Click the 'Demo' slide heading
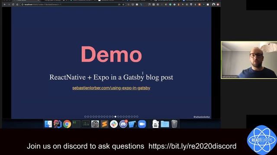This screenshot has height=155, width=277. (112, 54)
